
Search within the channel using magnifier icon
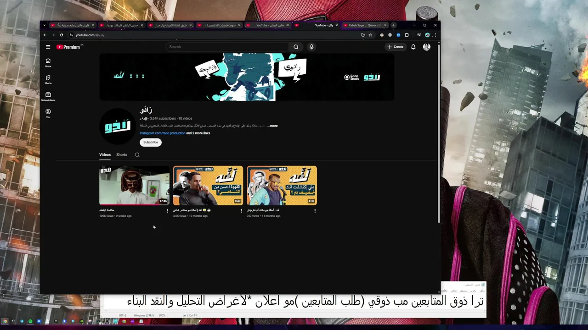click(137, 155)
